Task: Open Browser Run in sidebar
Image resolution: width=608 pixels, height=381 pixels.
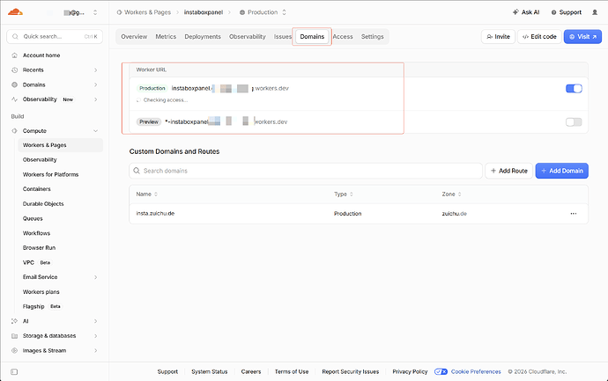Action: point(39,248)
